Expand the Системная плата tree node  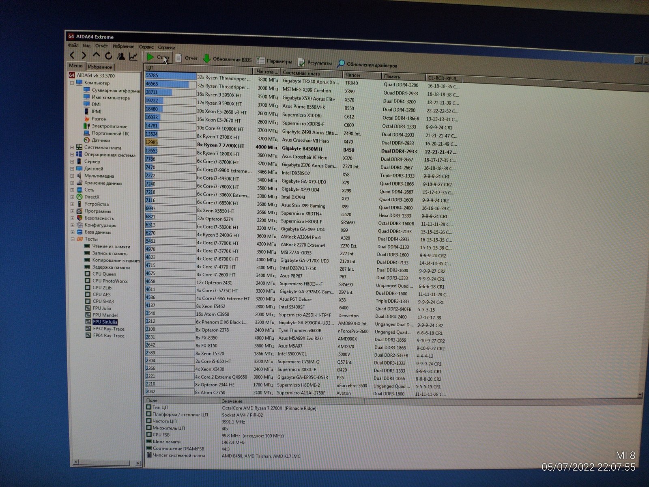[x=72, y=148]
